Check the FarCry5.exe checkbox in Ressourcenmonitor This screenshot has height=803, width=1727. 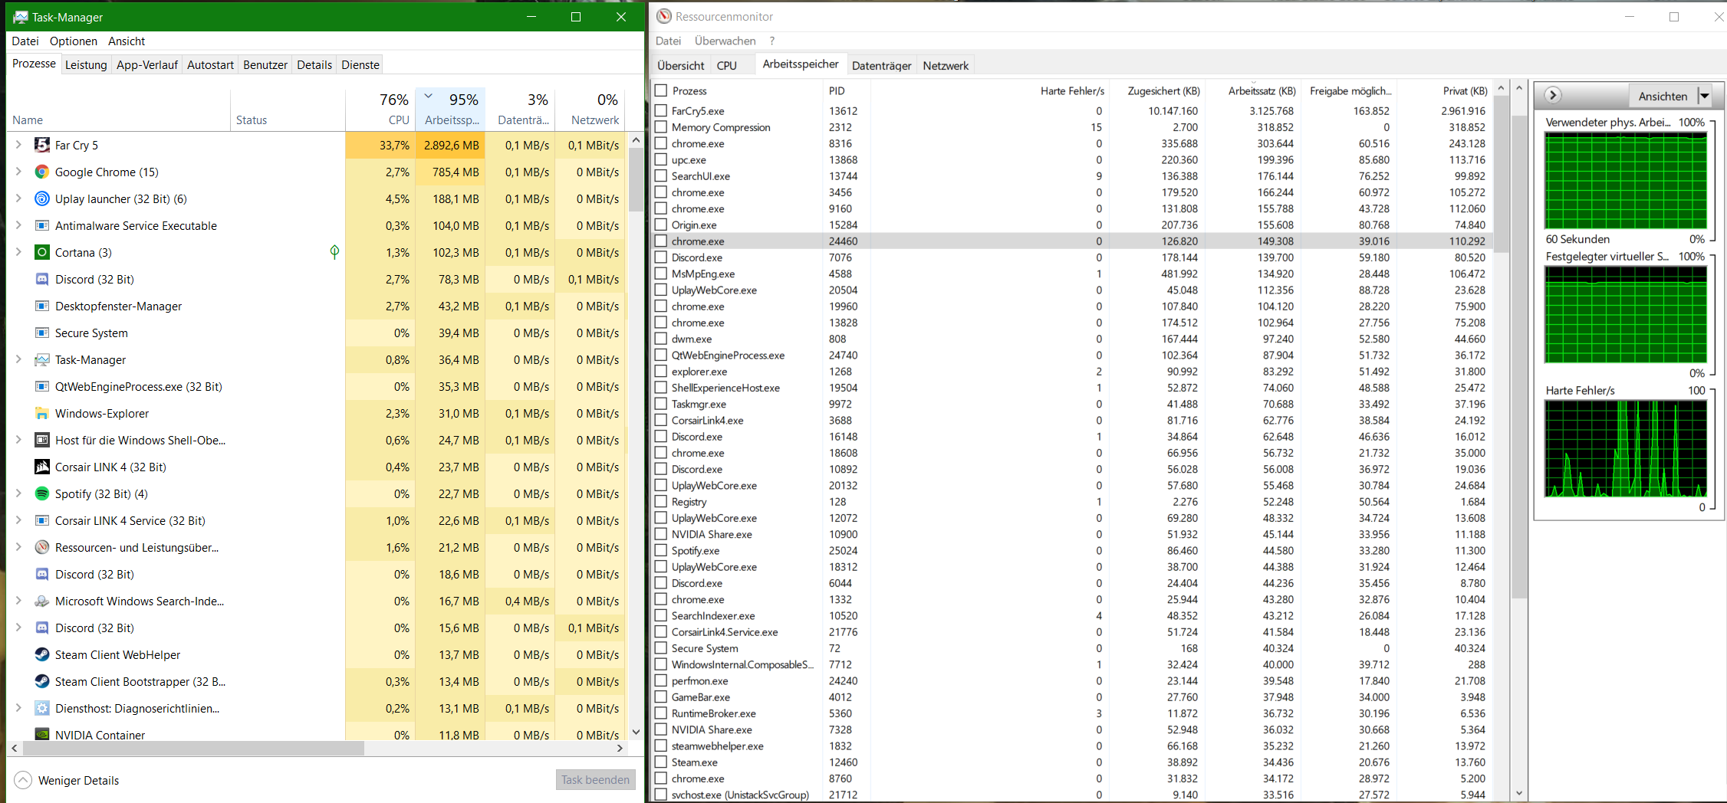[x=660, y=110]
